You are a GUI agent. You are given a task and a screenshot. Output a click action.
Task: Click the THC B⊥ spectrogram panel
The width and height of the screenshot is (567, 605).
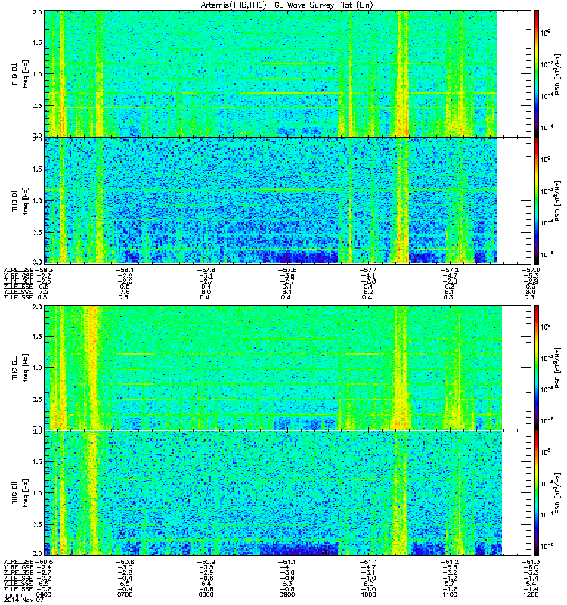pos(273,367)
